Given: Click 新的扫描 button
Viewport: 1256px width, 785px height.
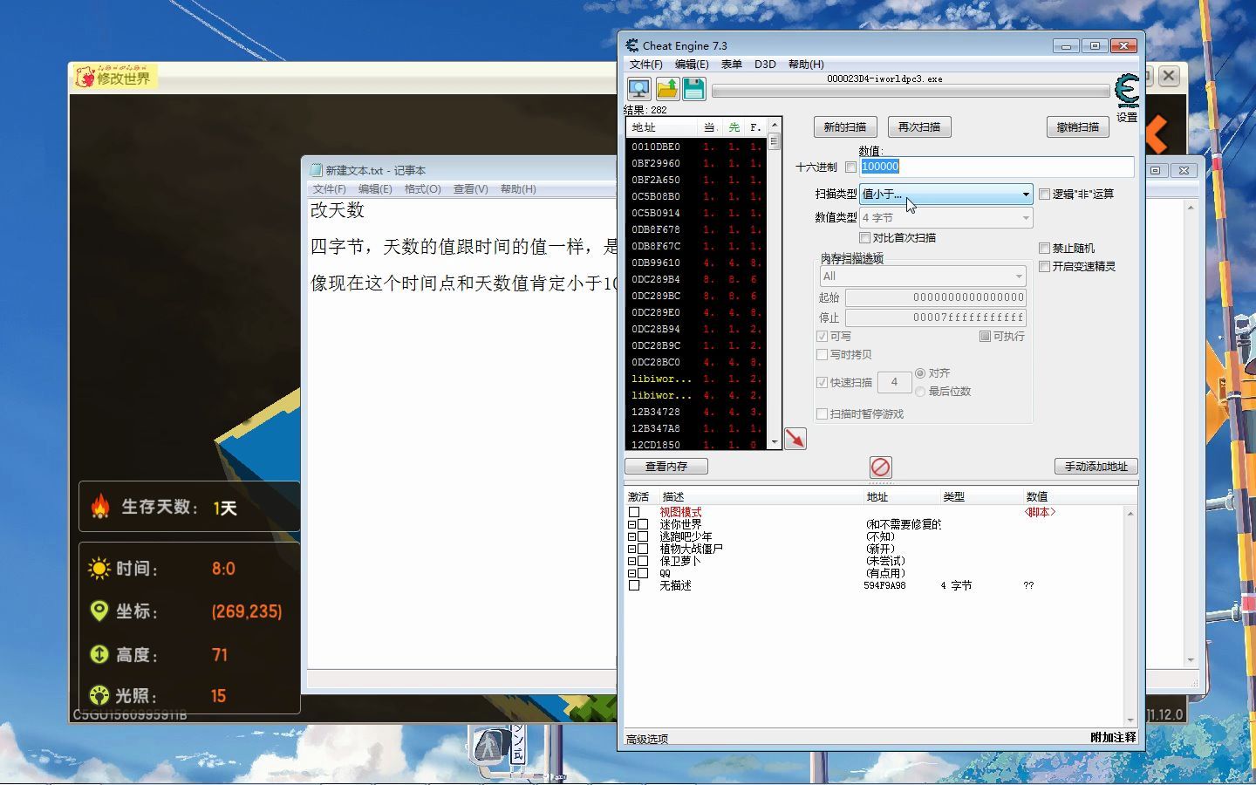Looking at the screenshot, I should pos(845,126).
